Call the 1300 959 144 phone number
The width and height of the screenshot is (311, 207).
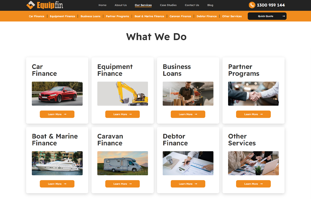tap(271, 5)
